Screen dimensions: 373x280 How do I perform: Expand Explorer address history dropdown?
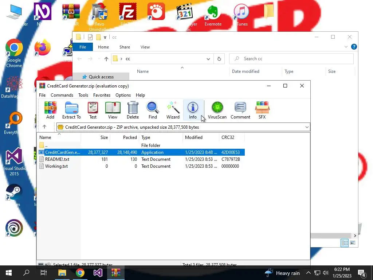click(208, 59)
